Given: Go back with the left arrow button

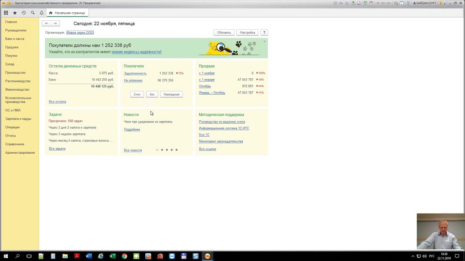Looking at the screenshot, I should (46, 23).
